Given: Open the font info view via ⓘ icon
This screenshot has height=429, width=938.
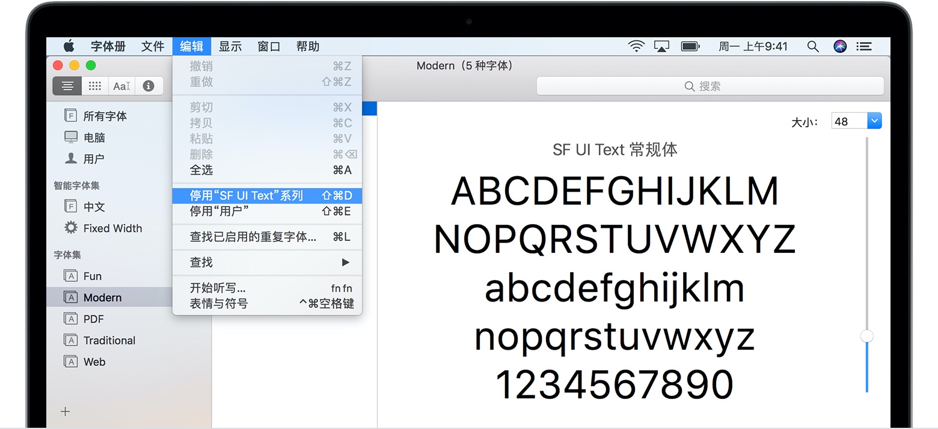Looking at the screenshot, I should tap(148, 85).
